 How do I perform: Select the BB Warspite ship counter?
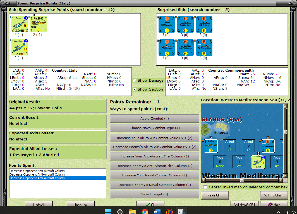point(167,25)
